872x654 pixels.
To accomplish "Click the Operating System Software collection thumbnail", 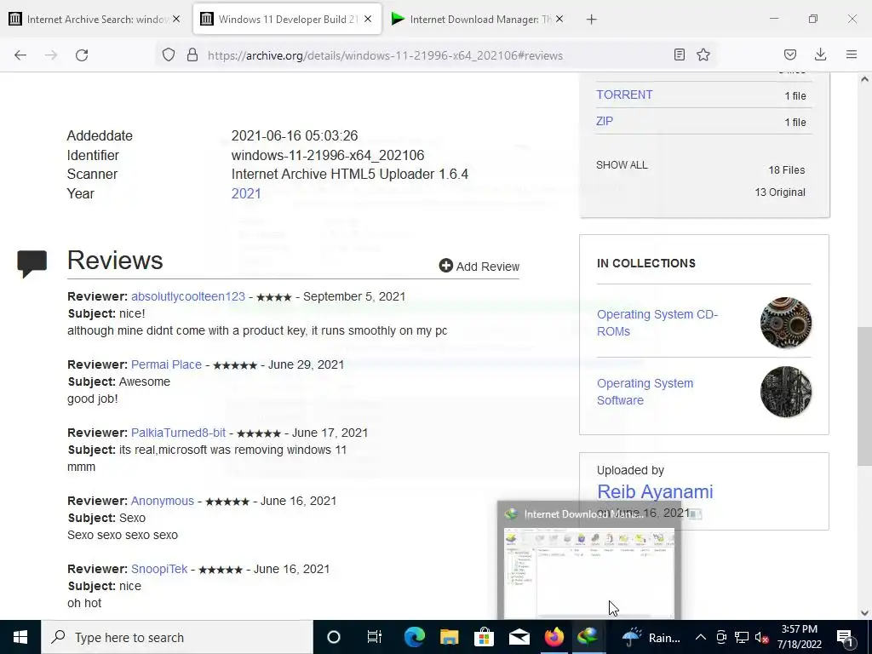I will 786,392.
